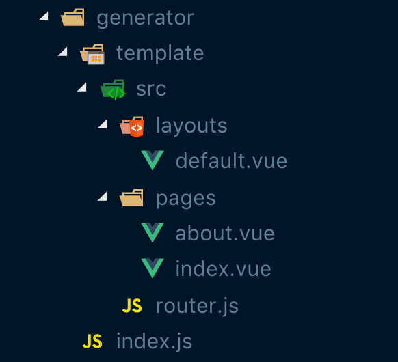Collapse the pages folder arrow
Viewport: 398px width, 362px height.
103,196
